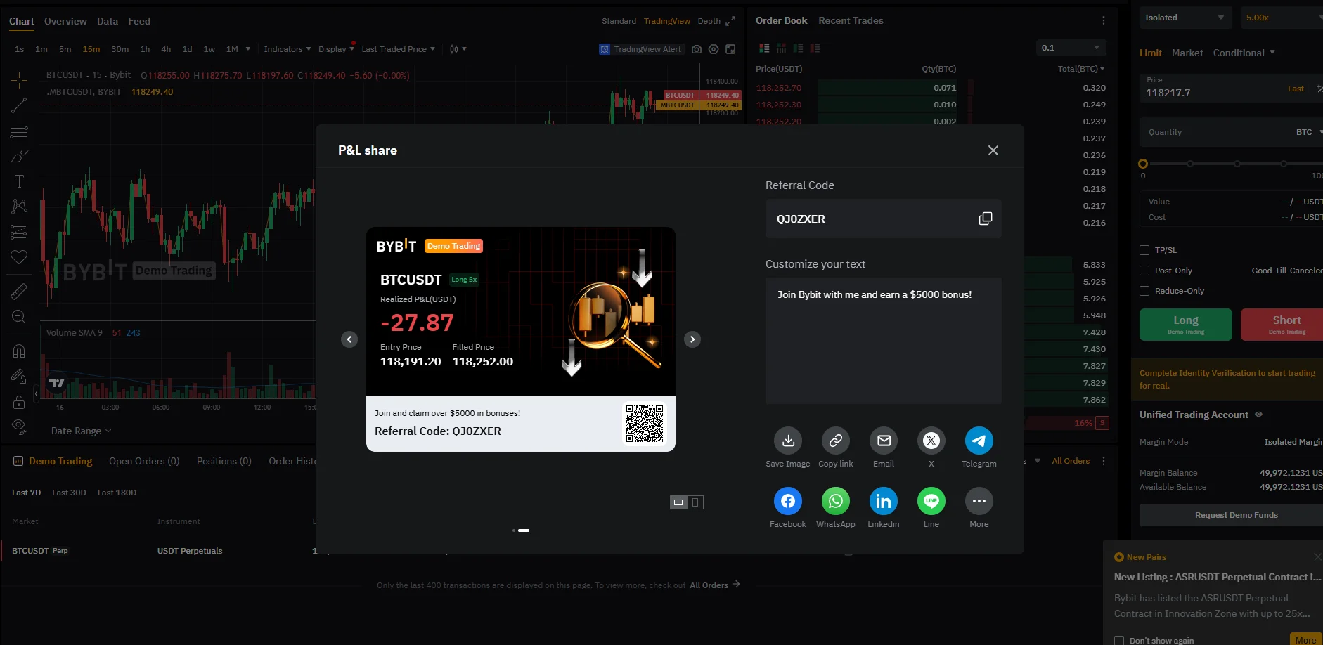Open the 5.00x leverage selector

1282,18
